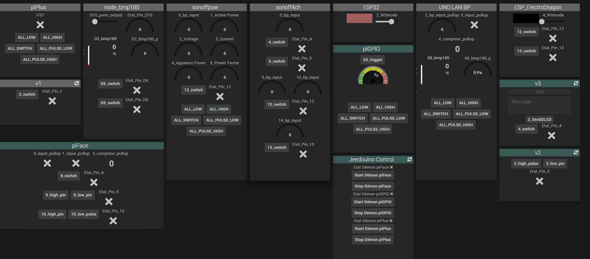Click the Etat_Pin_D6 X status icon
This screenshot has height=259, width=590.
tap(137, 90)
